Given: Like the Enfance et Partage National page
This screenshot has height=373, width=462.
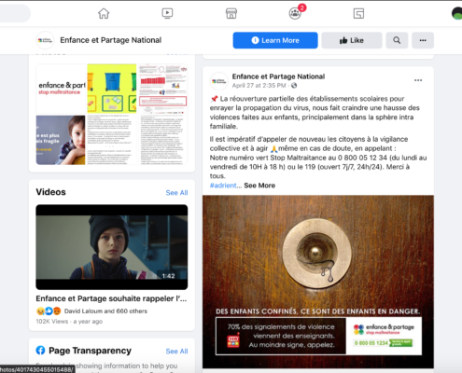Looking at the screenshot, I should pyautogui.click(x=352, y=40).
